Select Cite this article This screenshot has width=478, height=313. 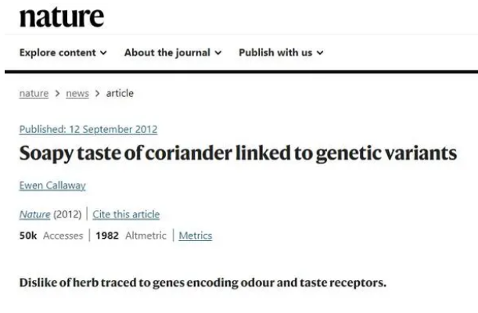point(126,214)
